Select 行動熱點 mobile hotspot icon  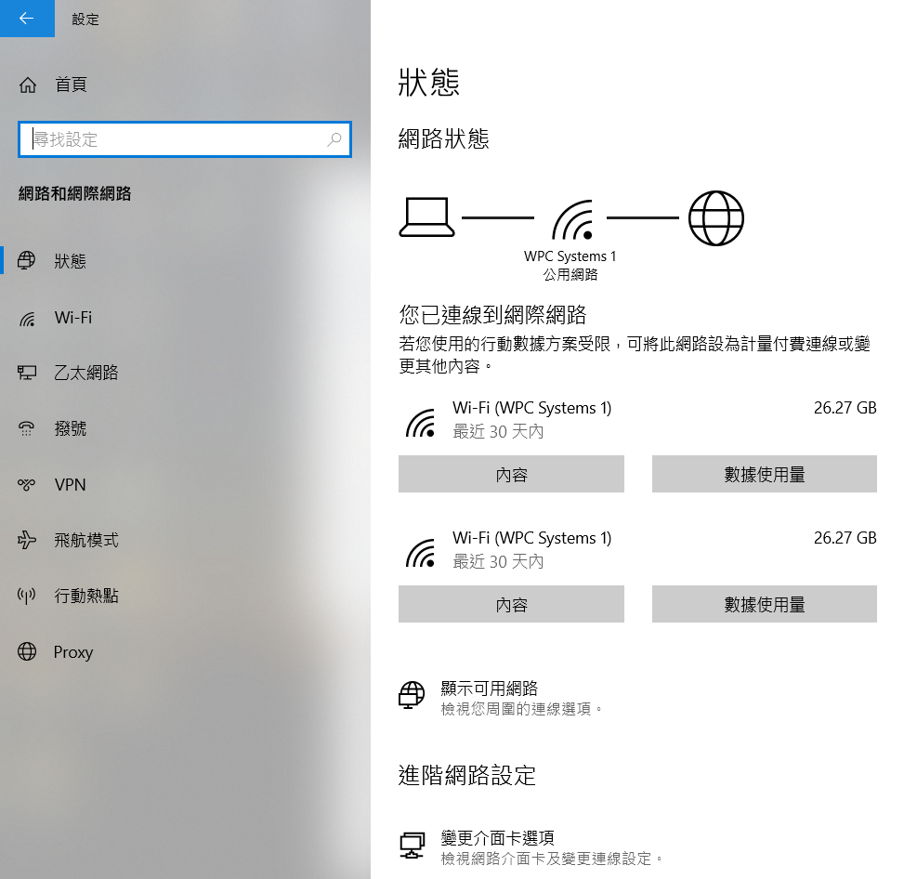[27, 597]
